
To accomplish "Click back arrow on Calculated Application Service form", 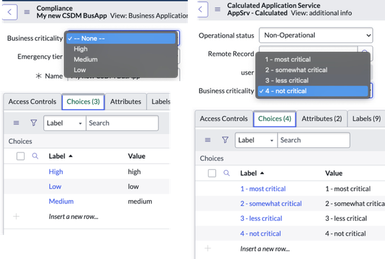I will coord(201,9).
